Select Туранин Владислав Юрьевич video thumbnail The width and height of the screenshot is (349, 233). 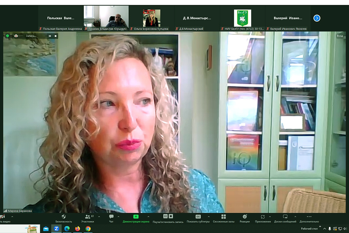tap(106, 16)
